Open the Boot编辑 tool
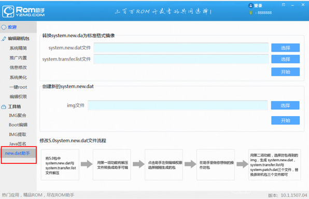This screenshot has height=199, width=309. (18, 125)
